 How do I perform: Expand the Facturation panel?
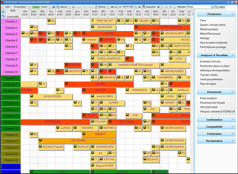click(x=233, y=134)
